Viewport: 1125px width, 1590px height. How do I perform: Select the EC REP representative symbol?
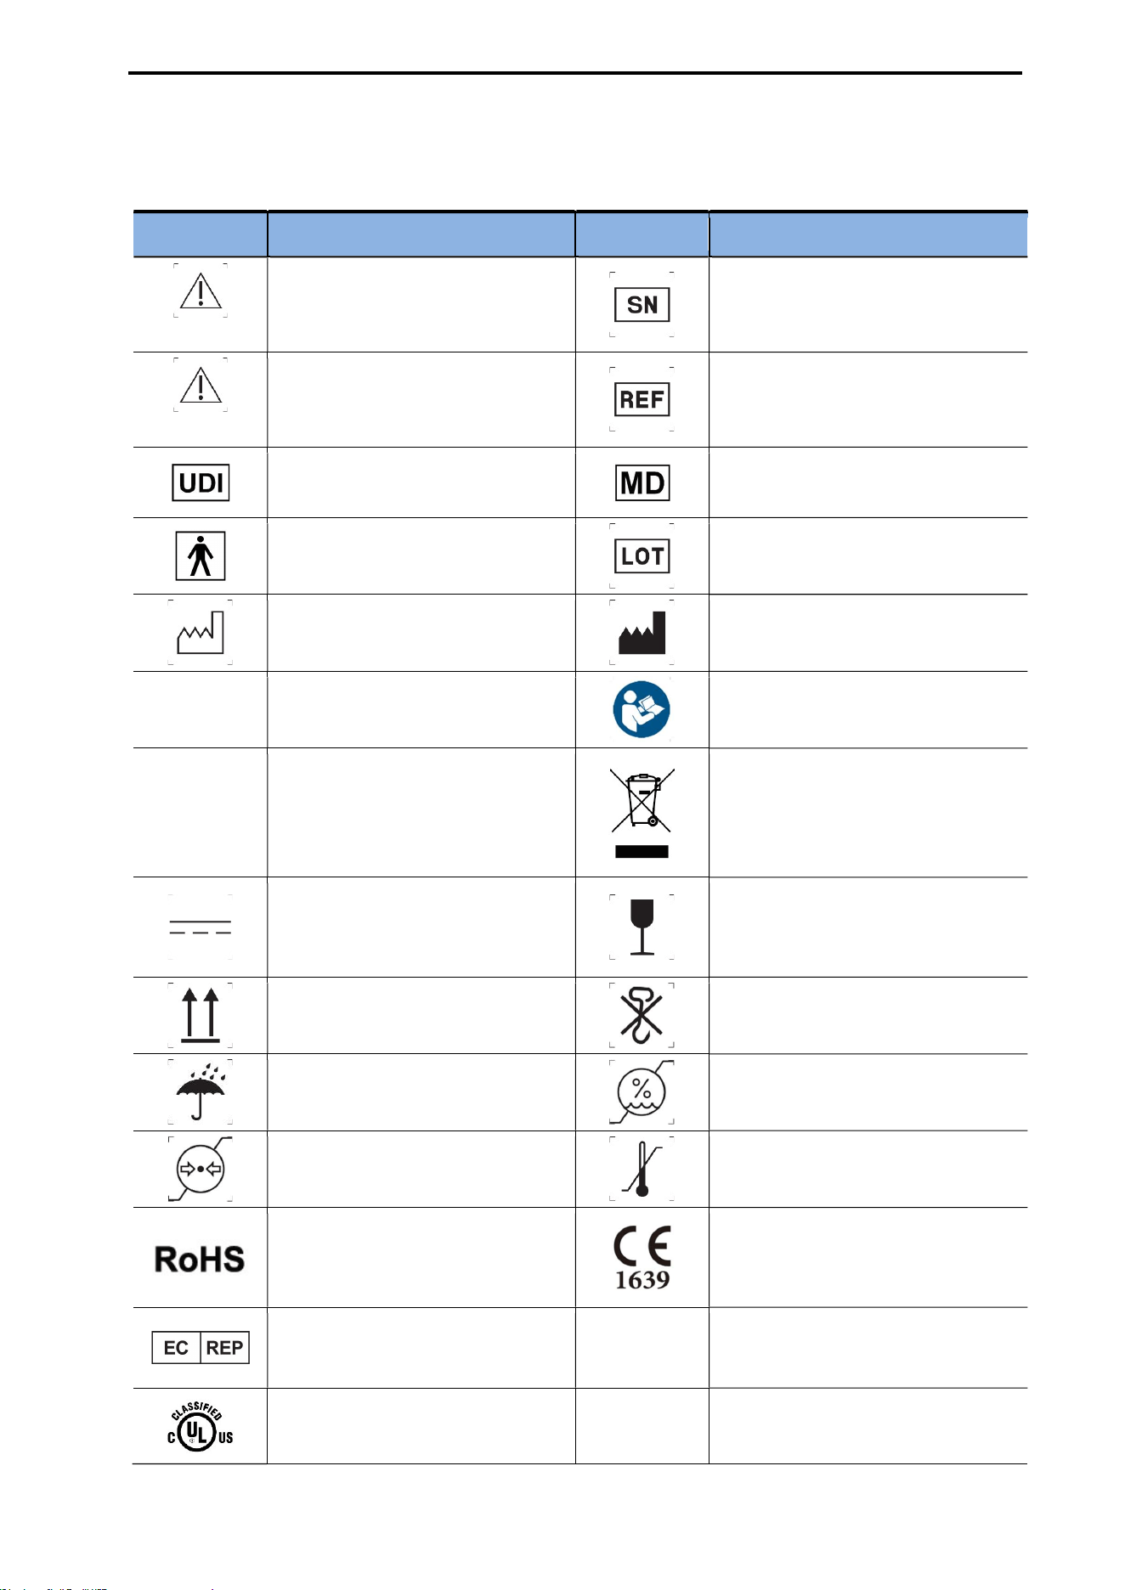(201, 1347)
